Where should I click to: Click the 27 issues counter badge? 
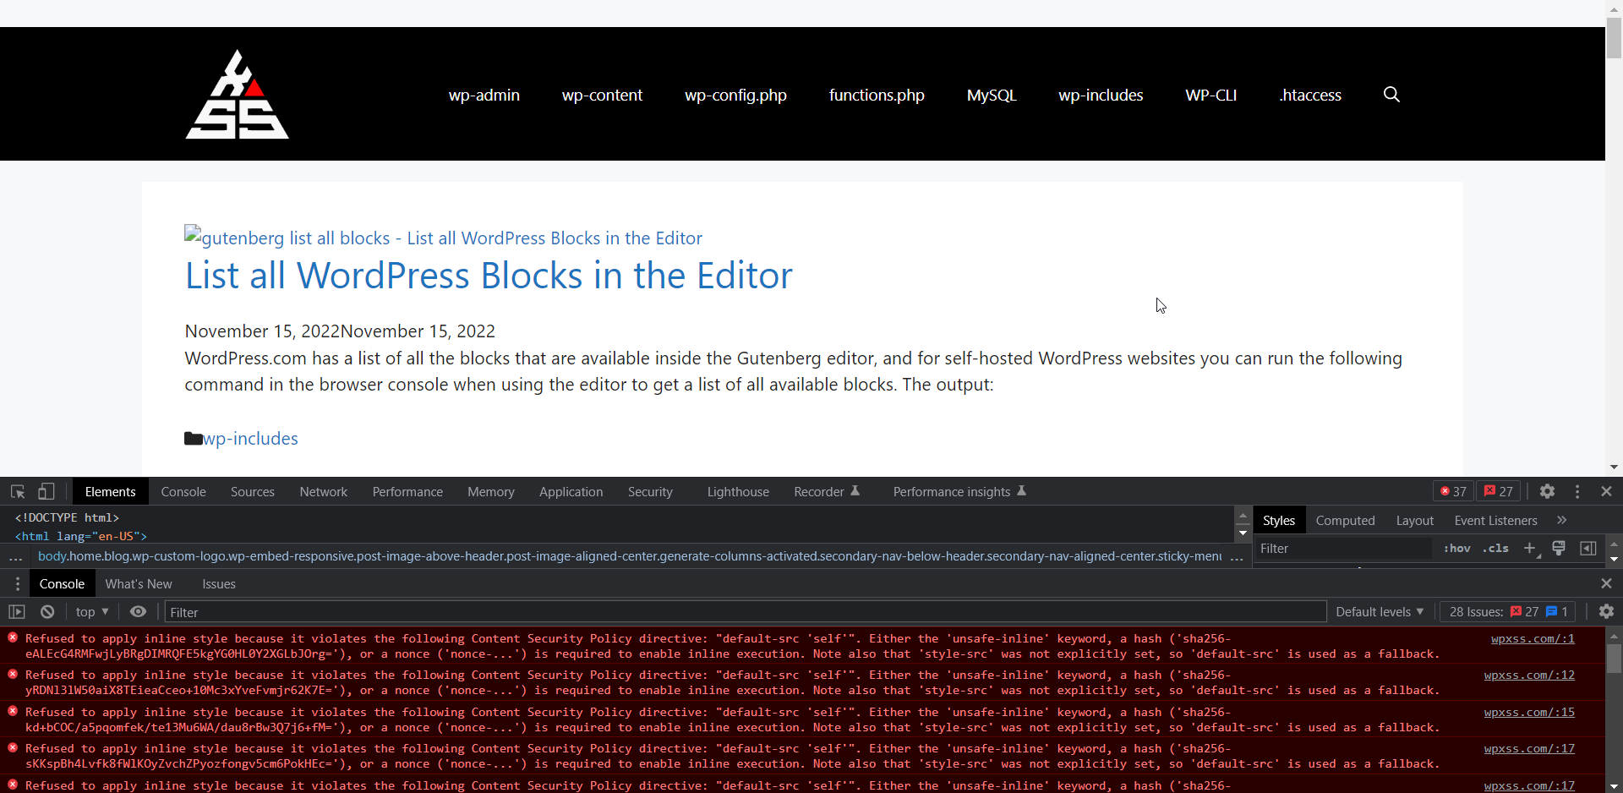click(1499, 491)
